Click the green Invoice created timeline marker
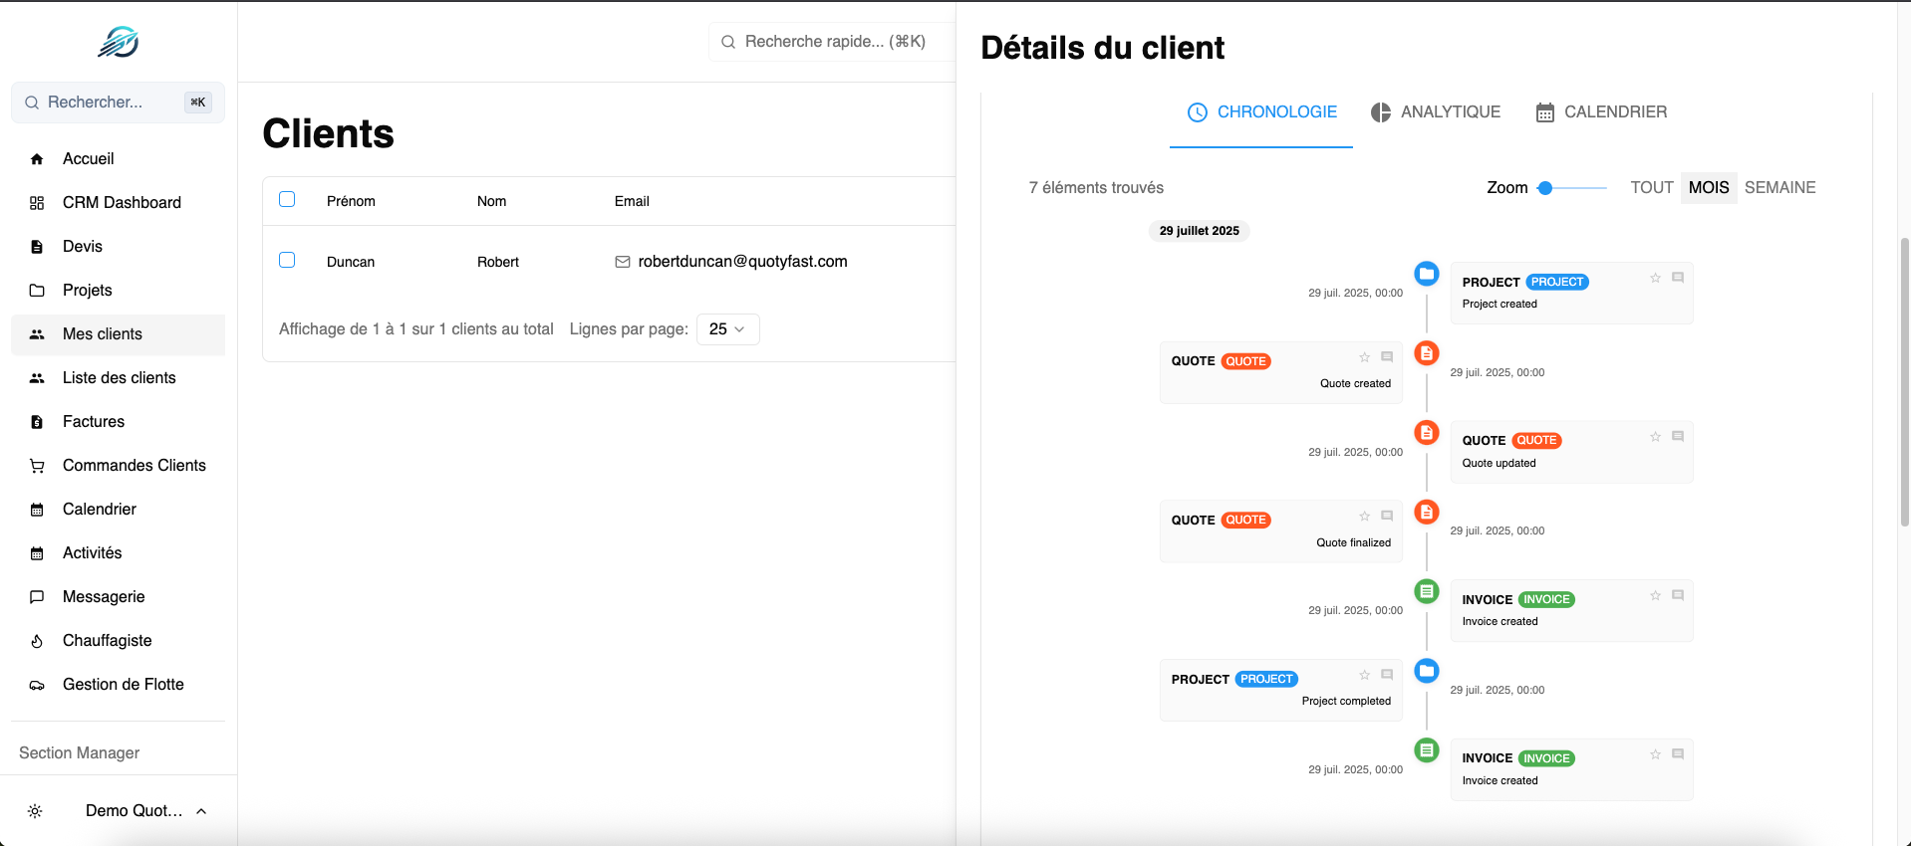The height and width of the screenshot is (846, 1911). tap(1427, 591)
